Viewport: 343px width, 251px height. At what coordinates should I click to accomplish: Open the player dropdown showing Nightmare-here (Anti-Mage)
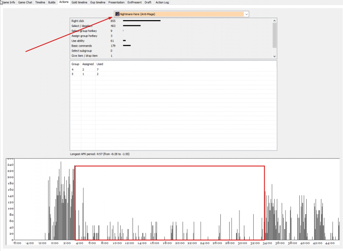pyautogui.click(x=182, y=14)
